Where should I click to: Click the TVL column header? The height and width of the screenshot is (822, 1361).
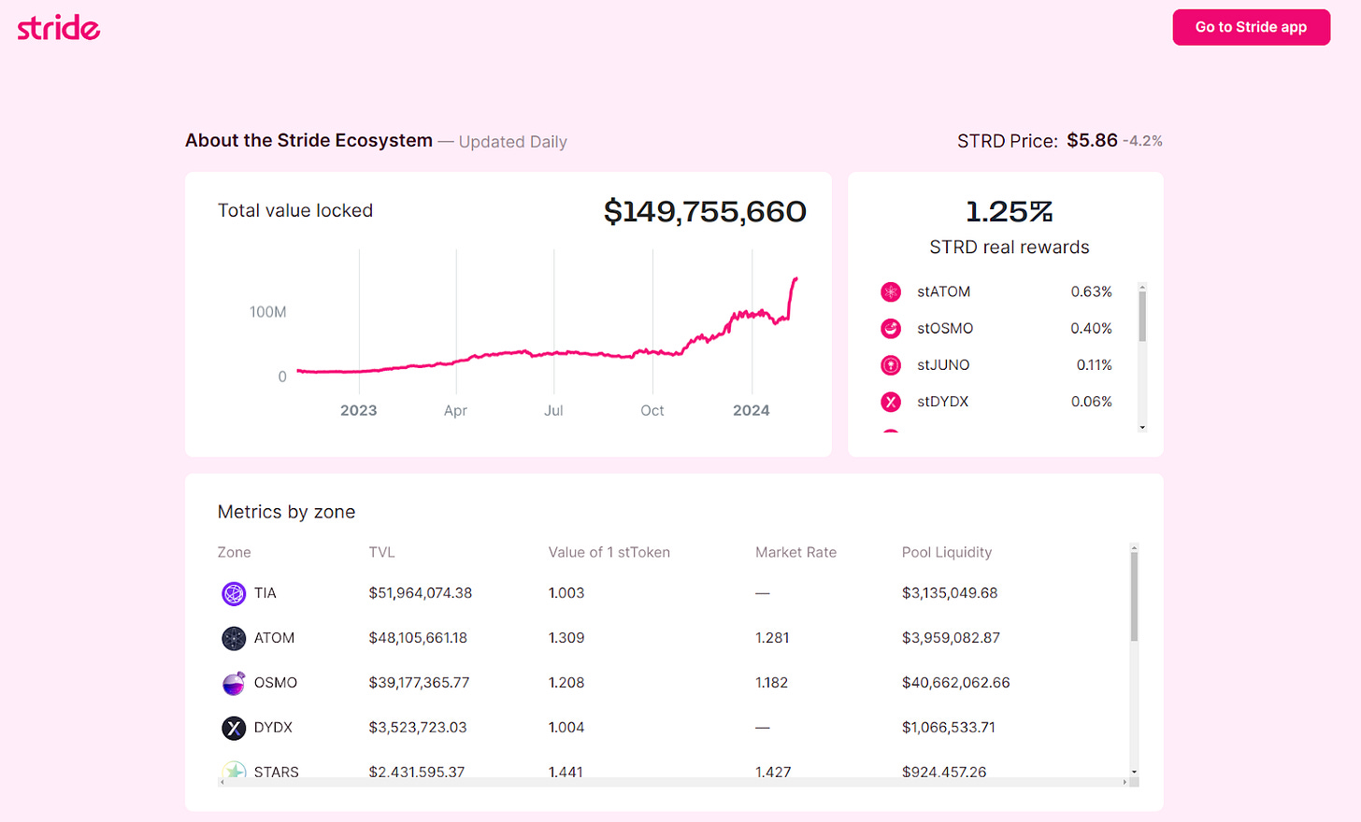[x=381, y=552]
